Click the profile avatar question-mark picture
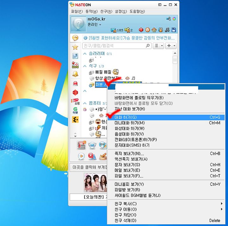Image resolution: width=228 pixels, height=226 pixels. (x=79, y=24)
